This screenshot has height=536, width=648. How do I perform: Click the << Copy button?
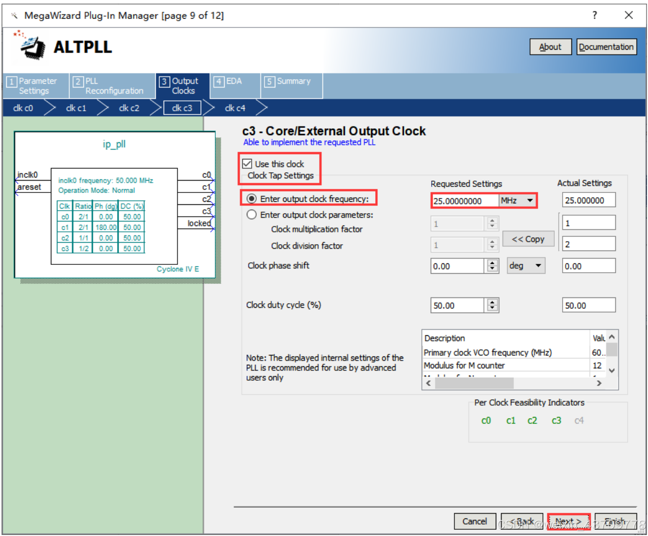tap(528, 239)
